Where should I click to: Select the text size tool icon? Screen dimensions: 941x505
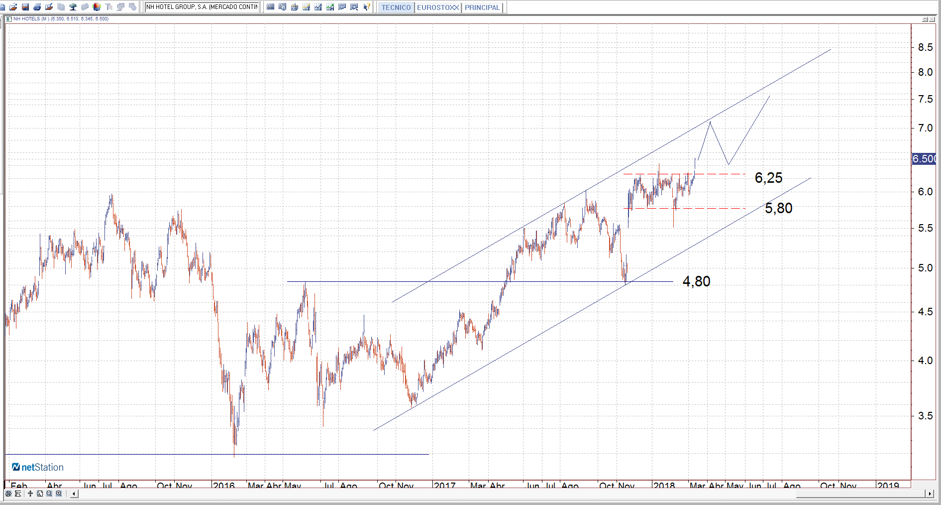(109, 7)
